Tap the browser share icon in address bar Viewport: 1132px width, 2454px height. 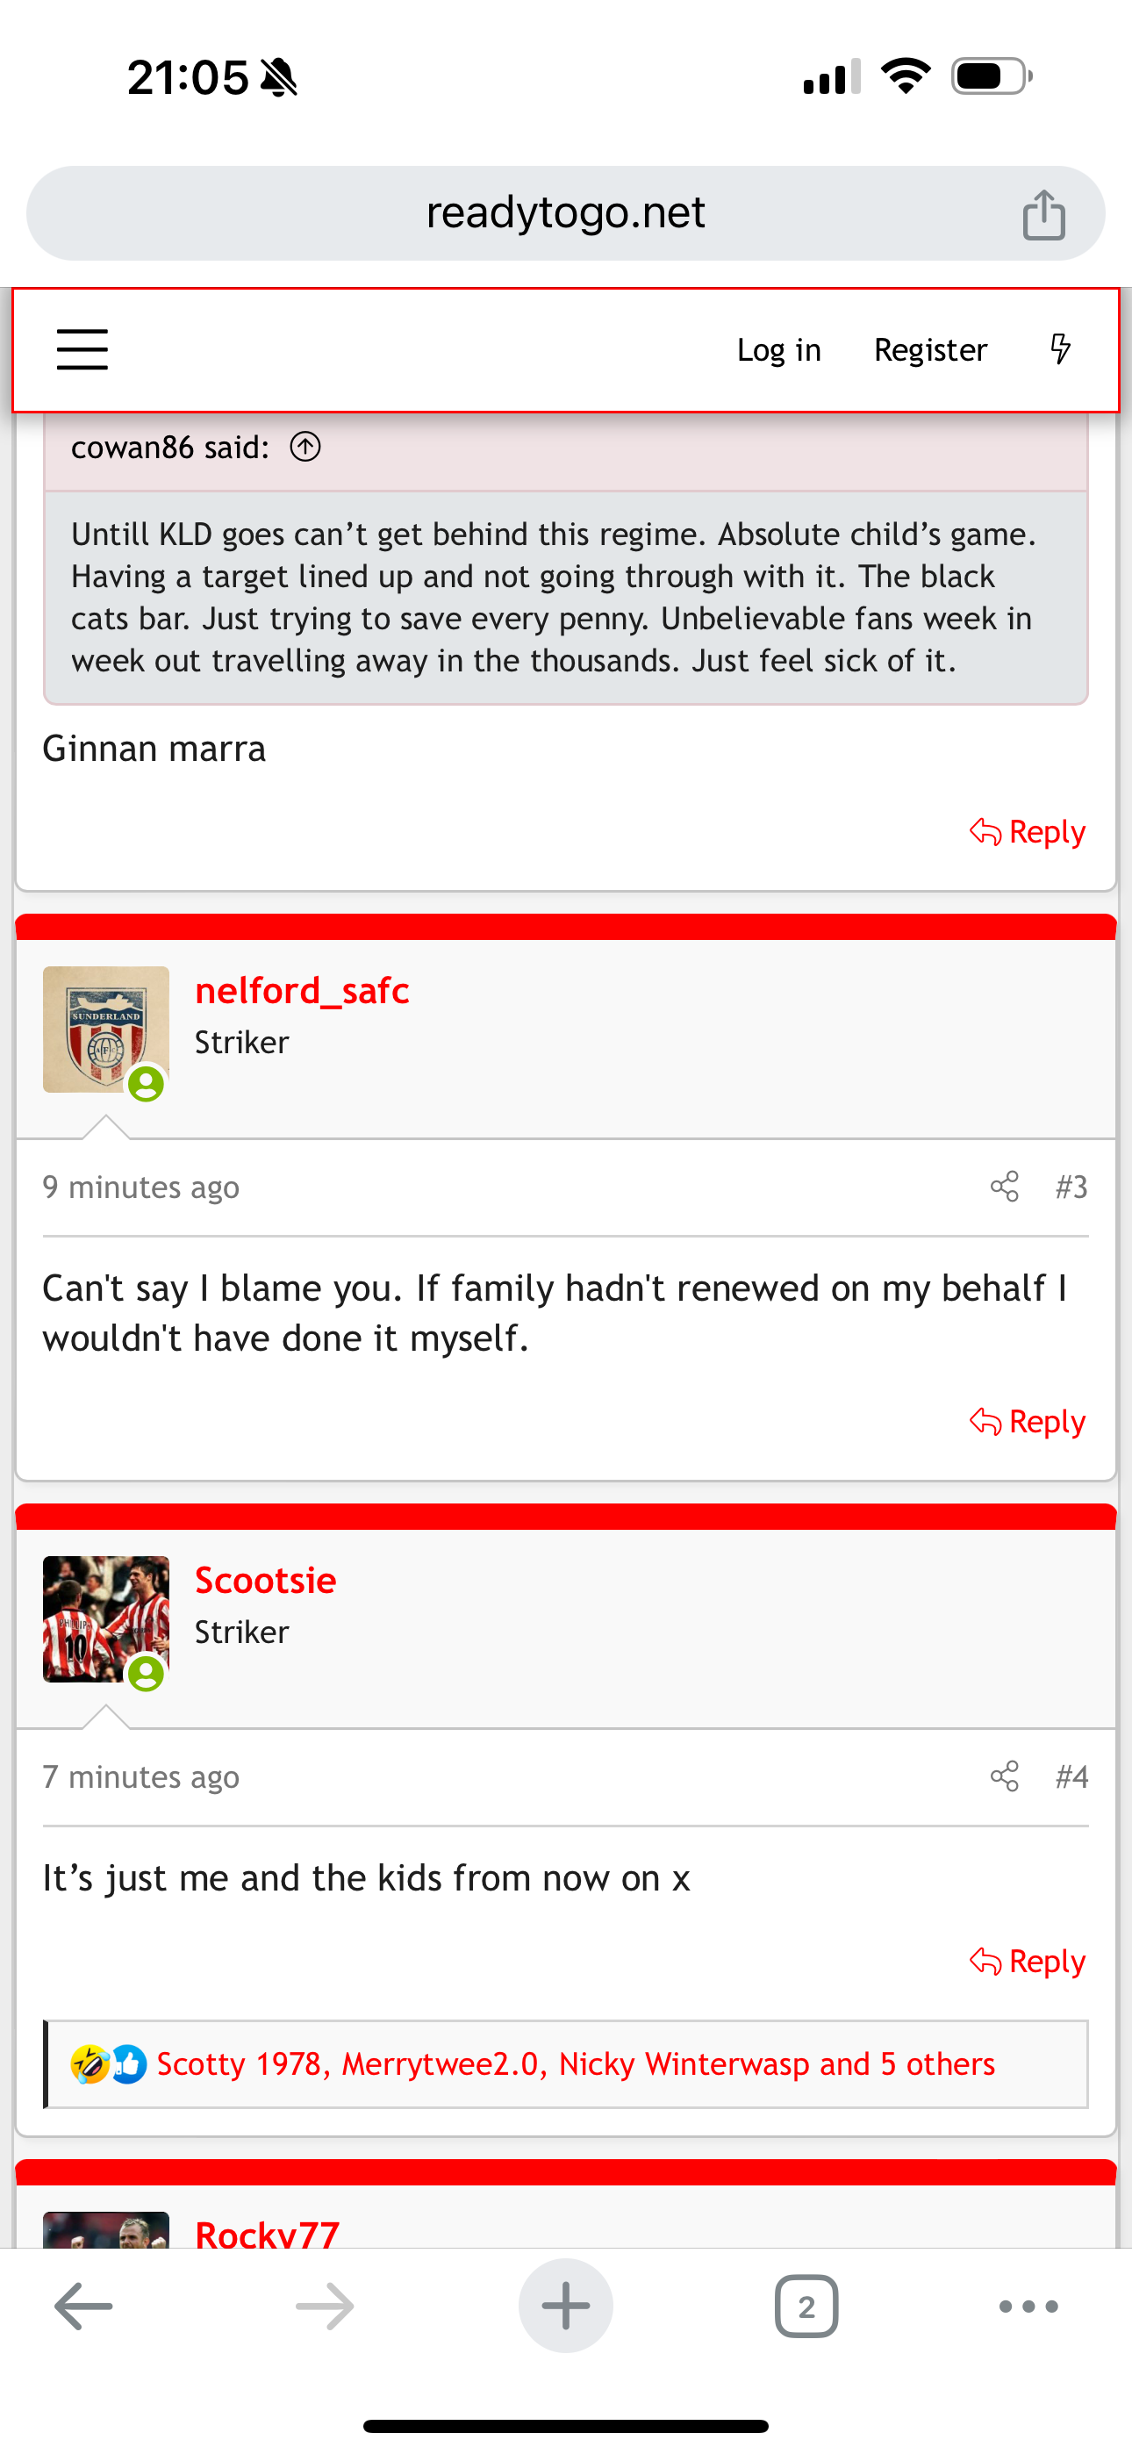1043,214
